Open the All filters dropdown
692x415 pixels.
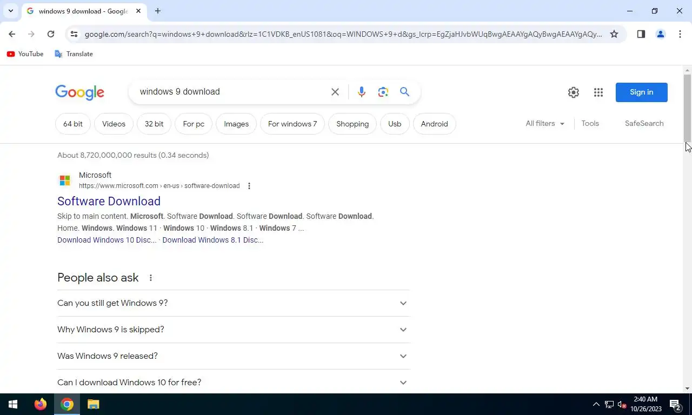545,124
